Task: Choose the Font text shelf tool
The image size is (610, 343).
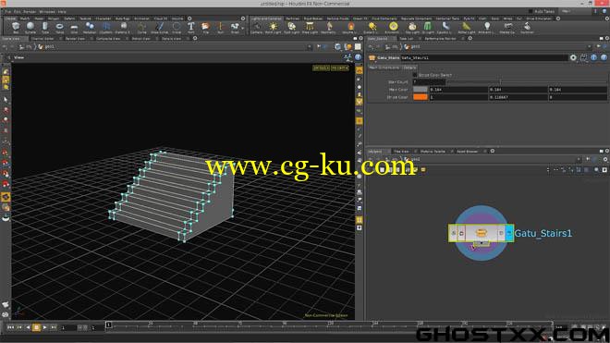Action: tap(191, 27)
